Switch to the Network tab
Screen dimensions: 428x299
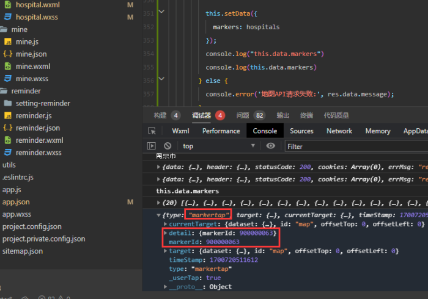tap(339, 131)
